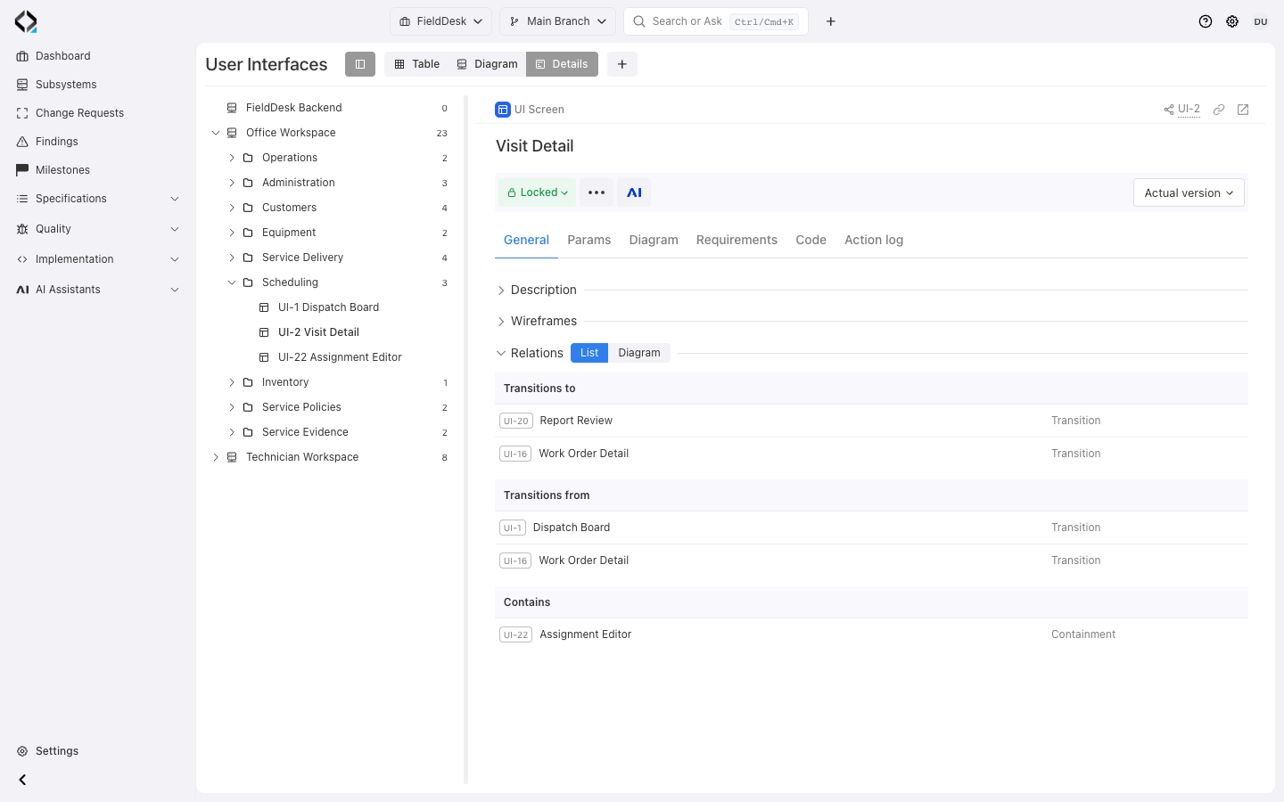Open the Params tab
The height and width of the screenshot is (802, 1284).
589,240
